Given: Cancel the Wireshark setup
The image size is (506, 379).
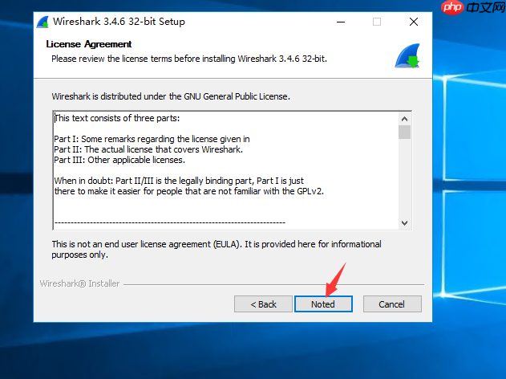Looking at the screenshot, I should 392,304.
